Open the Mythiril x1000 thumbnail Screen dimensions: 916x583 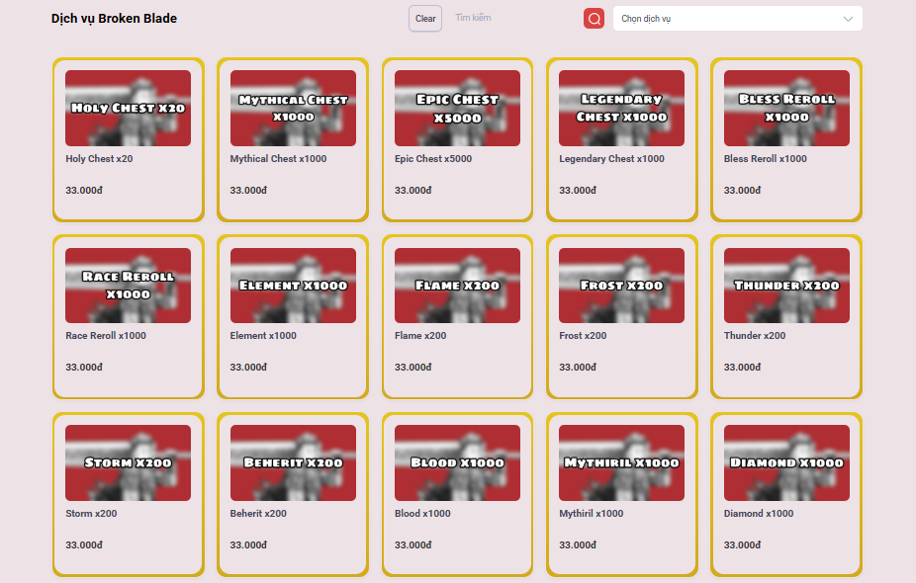point(621,462)
